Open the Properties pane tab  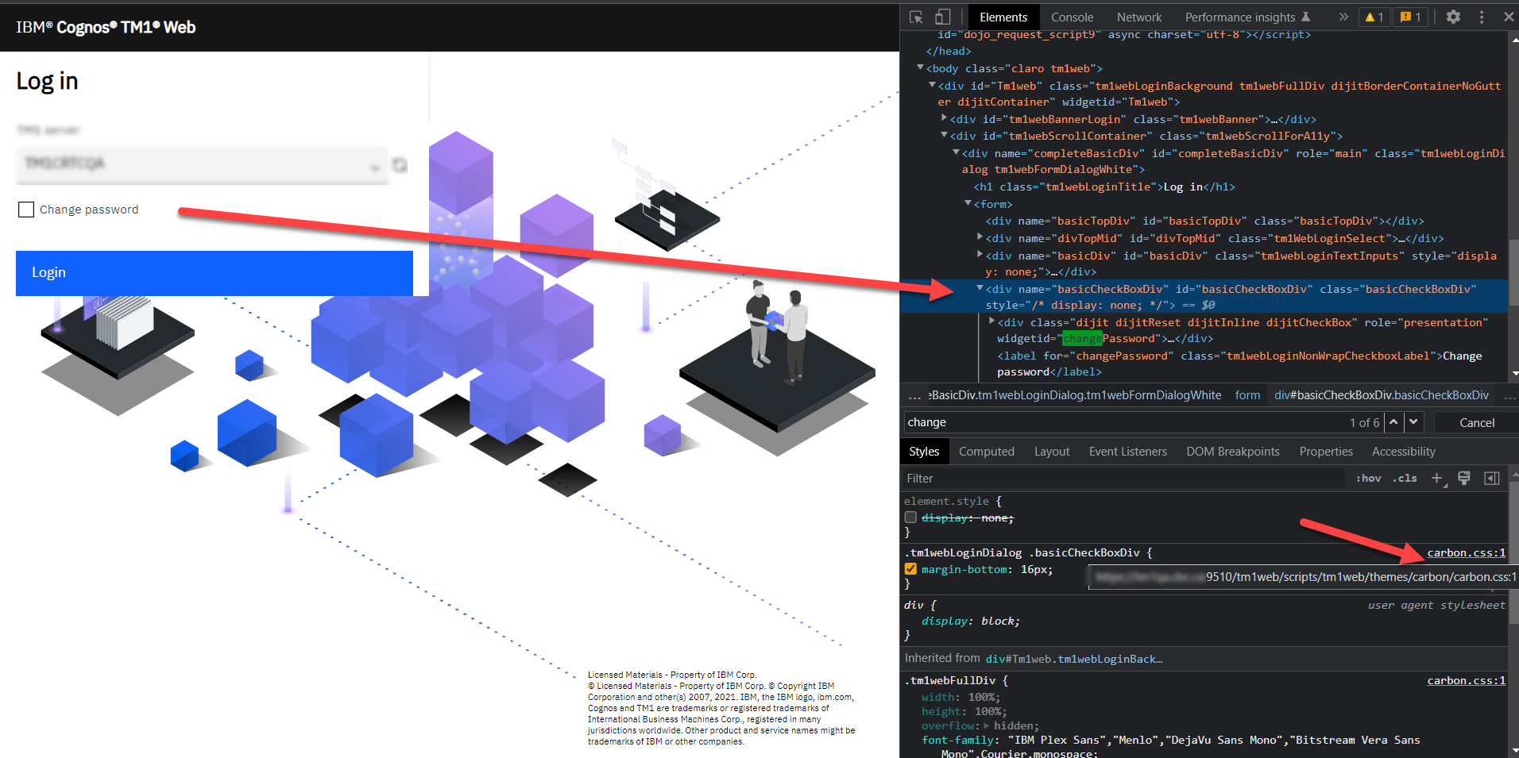pos(1326,451)
